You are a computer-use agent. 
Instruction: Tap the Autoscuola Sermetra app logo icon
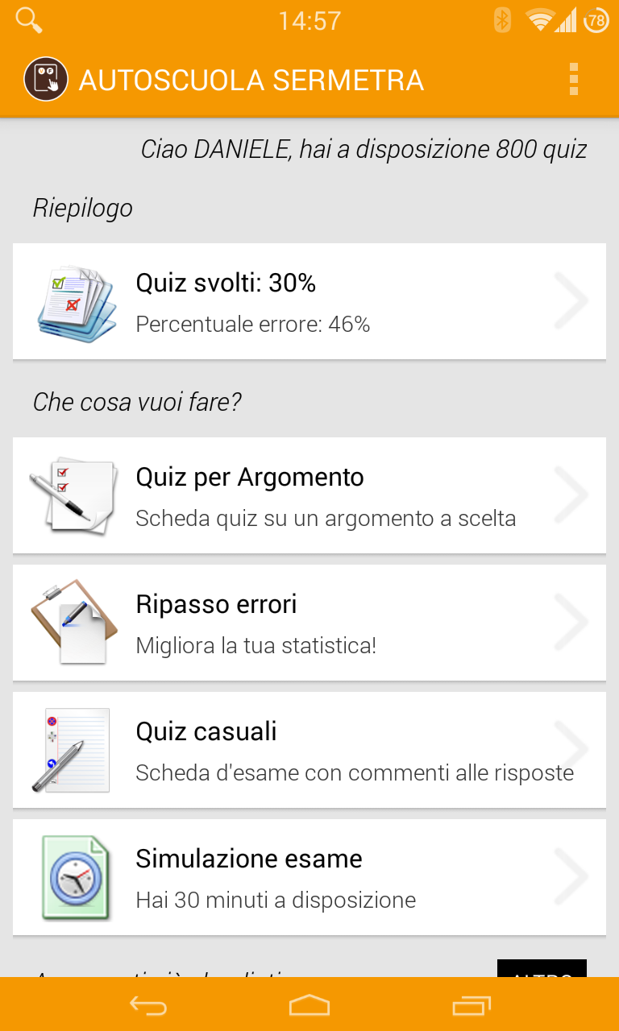pos(45,79)
